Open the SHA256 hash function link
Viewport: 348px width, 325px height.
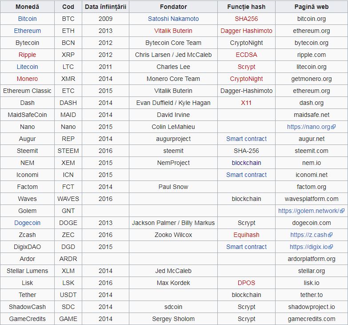click(x=246, y=19)
